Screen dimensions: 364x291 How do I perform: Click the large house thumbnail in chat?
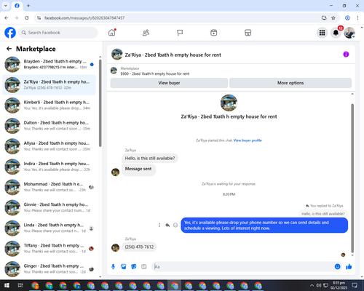[x=229, y=103]
